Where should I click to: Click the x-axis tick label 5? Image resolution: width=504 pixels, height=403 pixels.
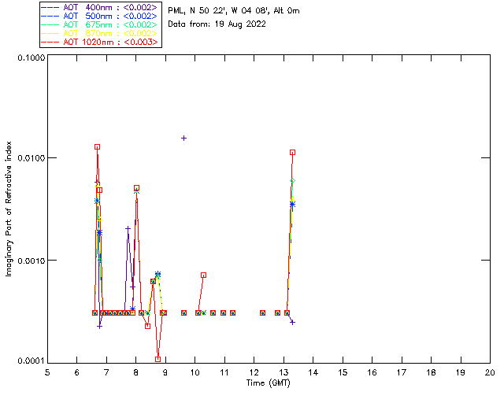point(47,372)
